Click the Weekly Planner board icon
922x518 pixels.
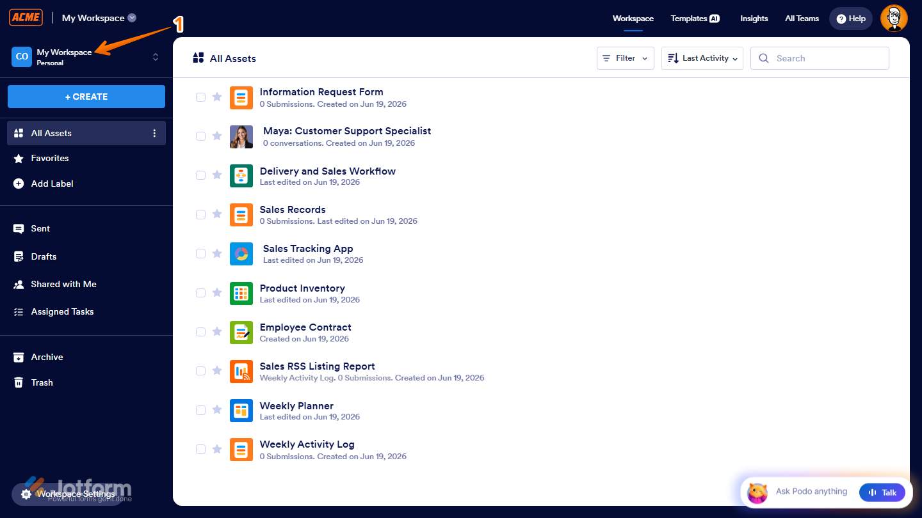click(x=241, y=411)
